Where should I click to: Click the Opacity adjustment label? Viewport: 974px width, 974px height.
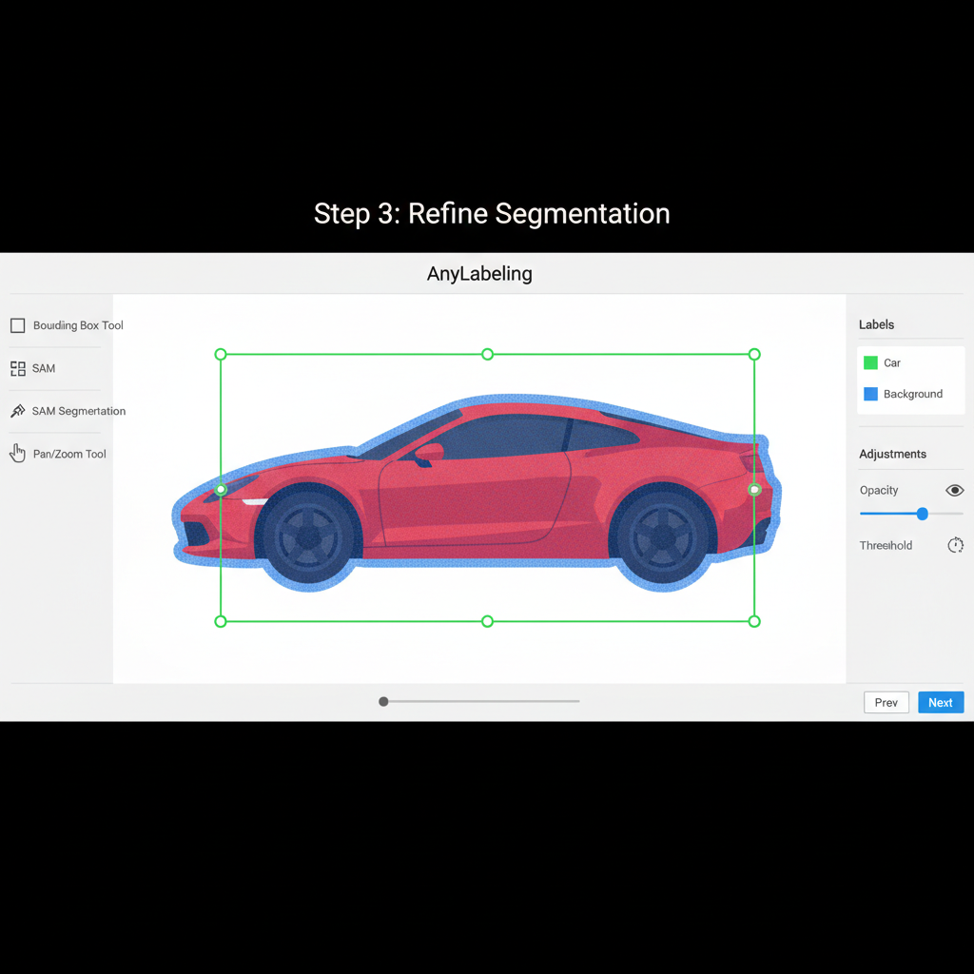(x=879, y=490)
